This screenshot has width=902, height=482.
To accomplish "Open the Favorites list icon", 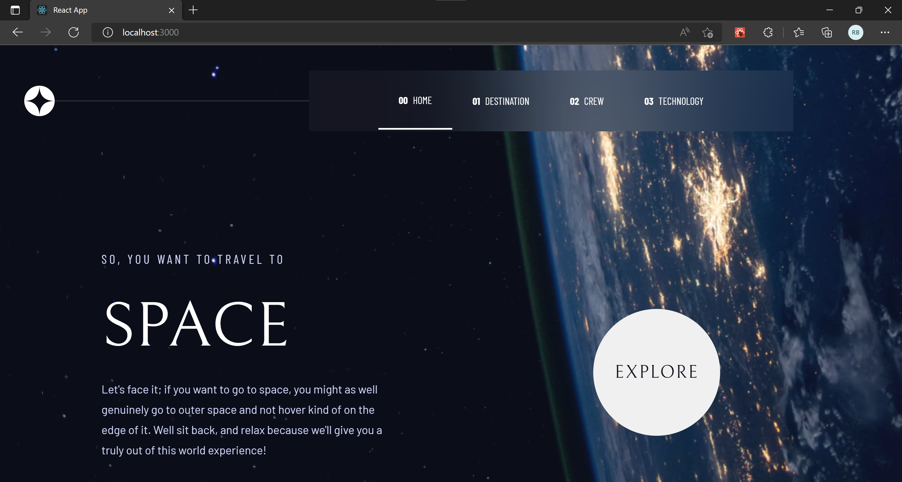I will coord(799,32).
